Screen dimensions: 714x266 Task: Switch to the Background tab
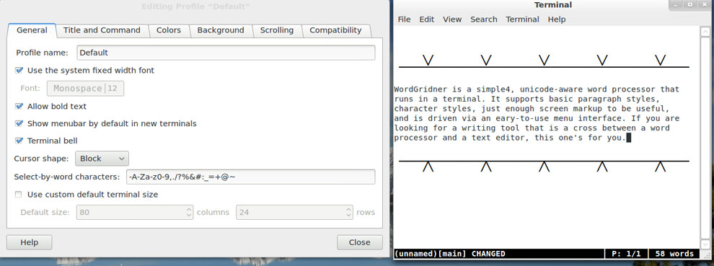click(x=221, y=30)
